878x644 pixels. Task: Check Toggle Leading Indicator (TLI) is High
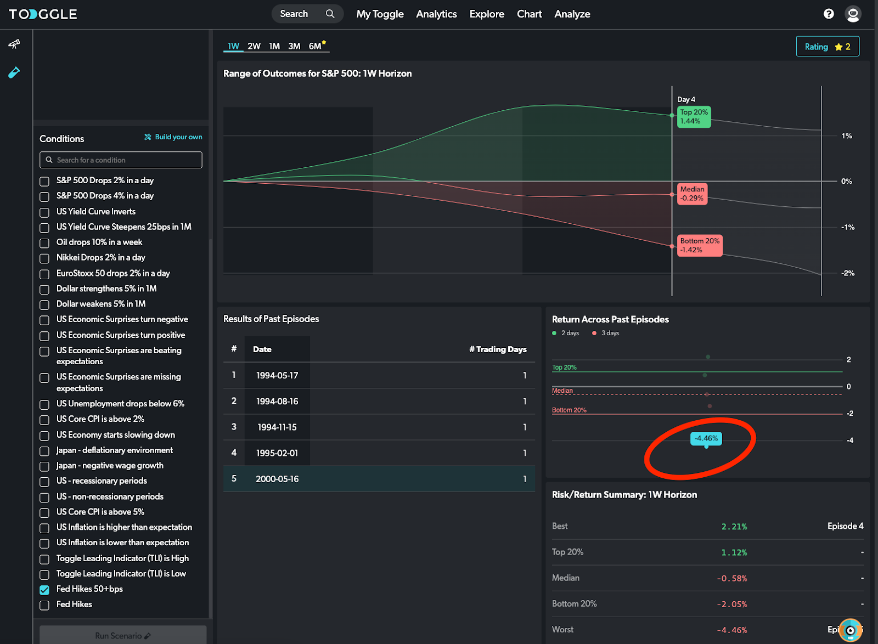click(44, 559)
